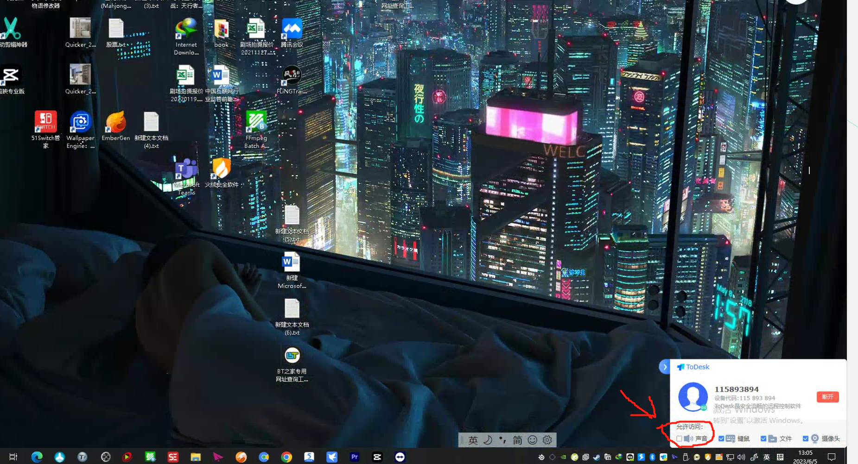Viewport: 858px width, 464px height.
Task: Select the 火绒安全软件 desktop icon
Action: coord(222,173)
